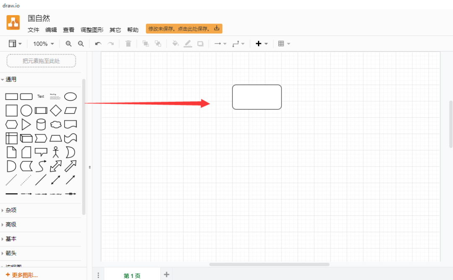
Task: Select the rounded rectangle shape in palette
Action: click(x=26, y=96)
